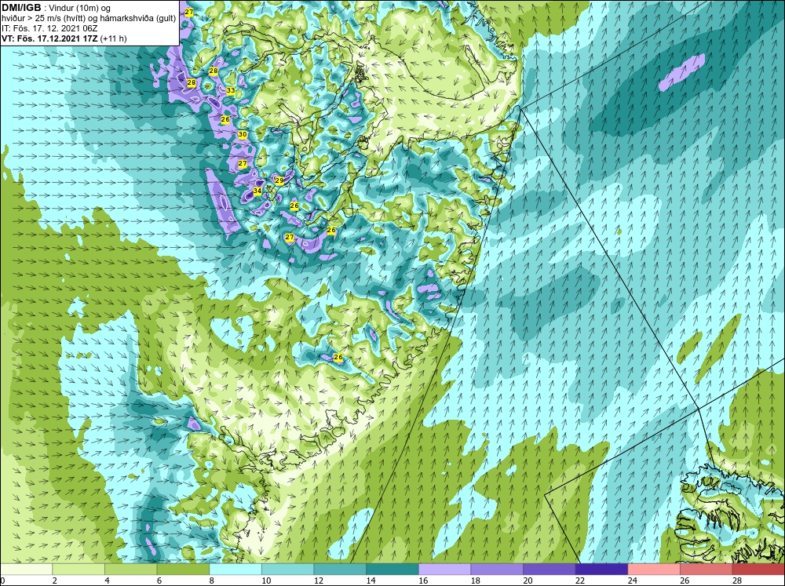This screenshot has height=586, width=785.
Task: Click the scale tick label 16
Action: tap(423, 581)
